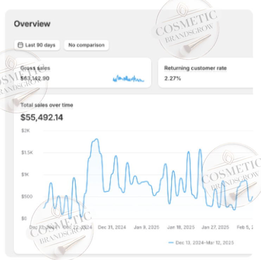Click the blue legend line swatch

[x=171, y=243]
